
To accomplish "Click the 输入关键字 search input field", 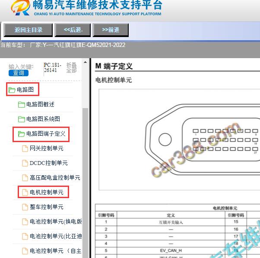I will (21, 67).
